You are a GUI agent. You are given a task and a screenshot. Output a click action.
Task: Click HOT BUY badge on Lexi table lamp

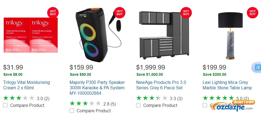(253, 13)
